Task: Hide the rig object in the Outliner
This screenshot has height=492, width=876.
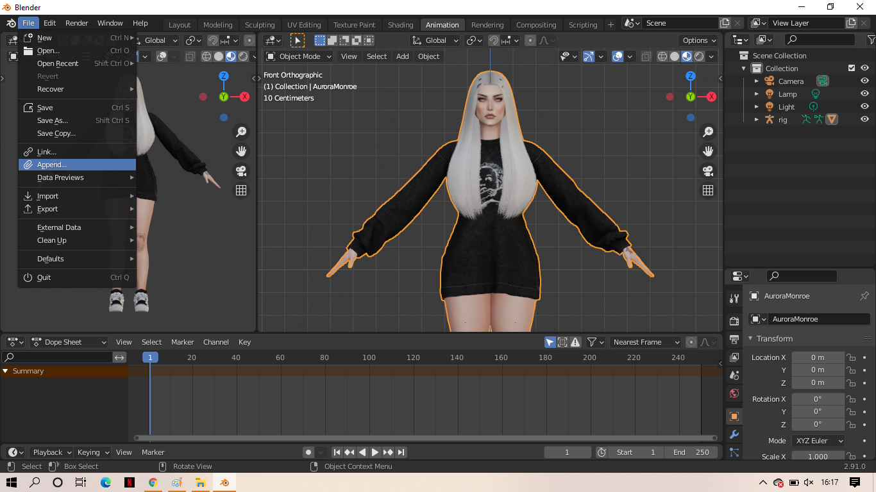Action: point(864,119)
